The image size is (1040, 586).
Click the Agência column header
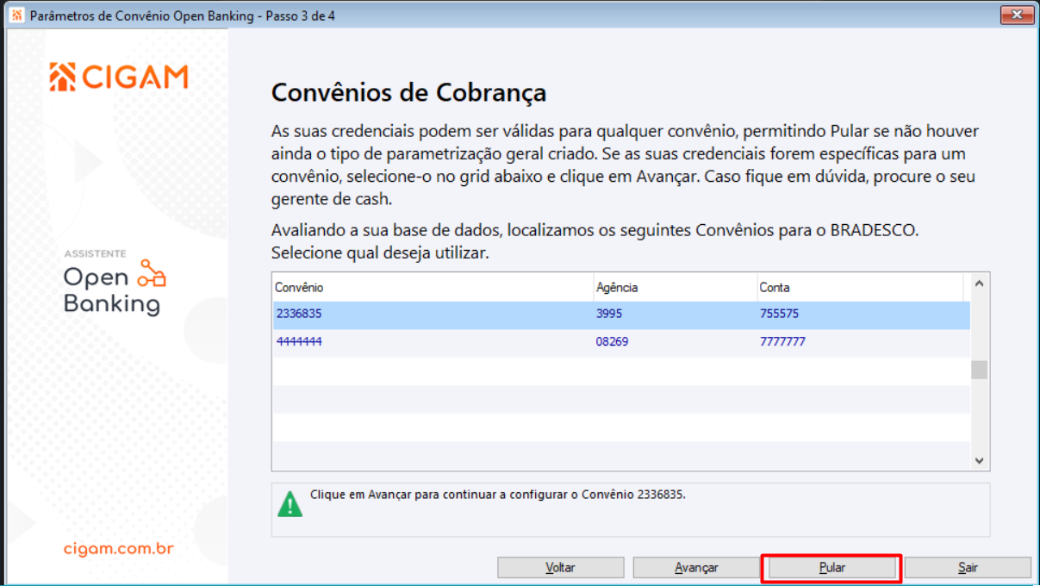tap(675, 288)
